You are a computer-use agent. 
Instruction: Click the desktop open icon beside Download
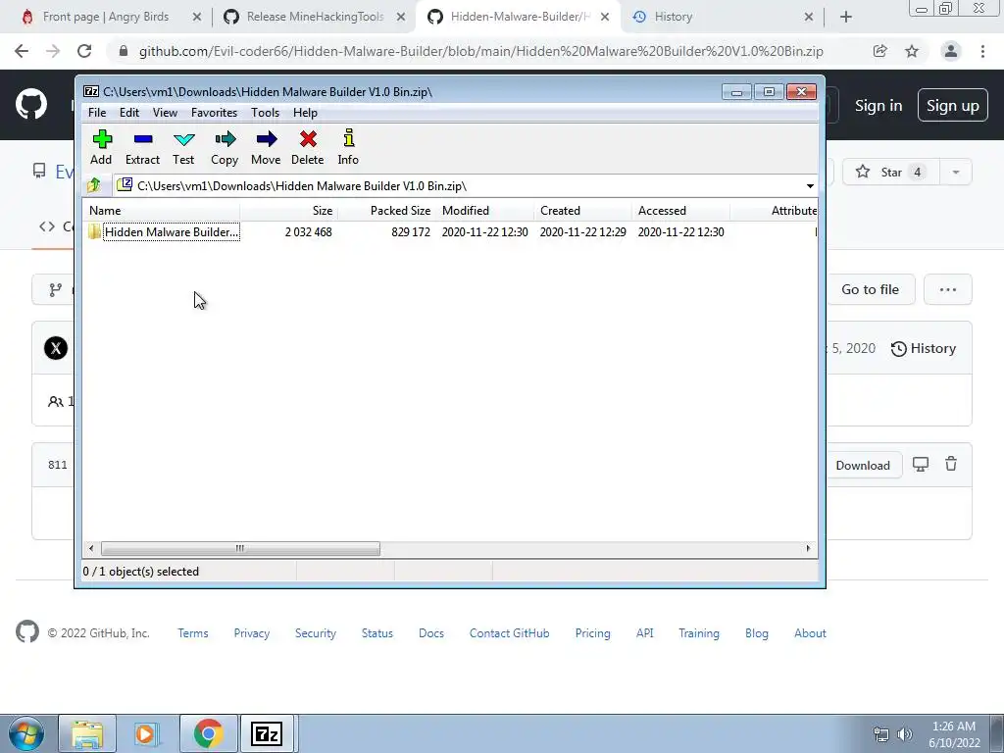[920, 465]
